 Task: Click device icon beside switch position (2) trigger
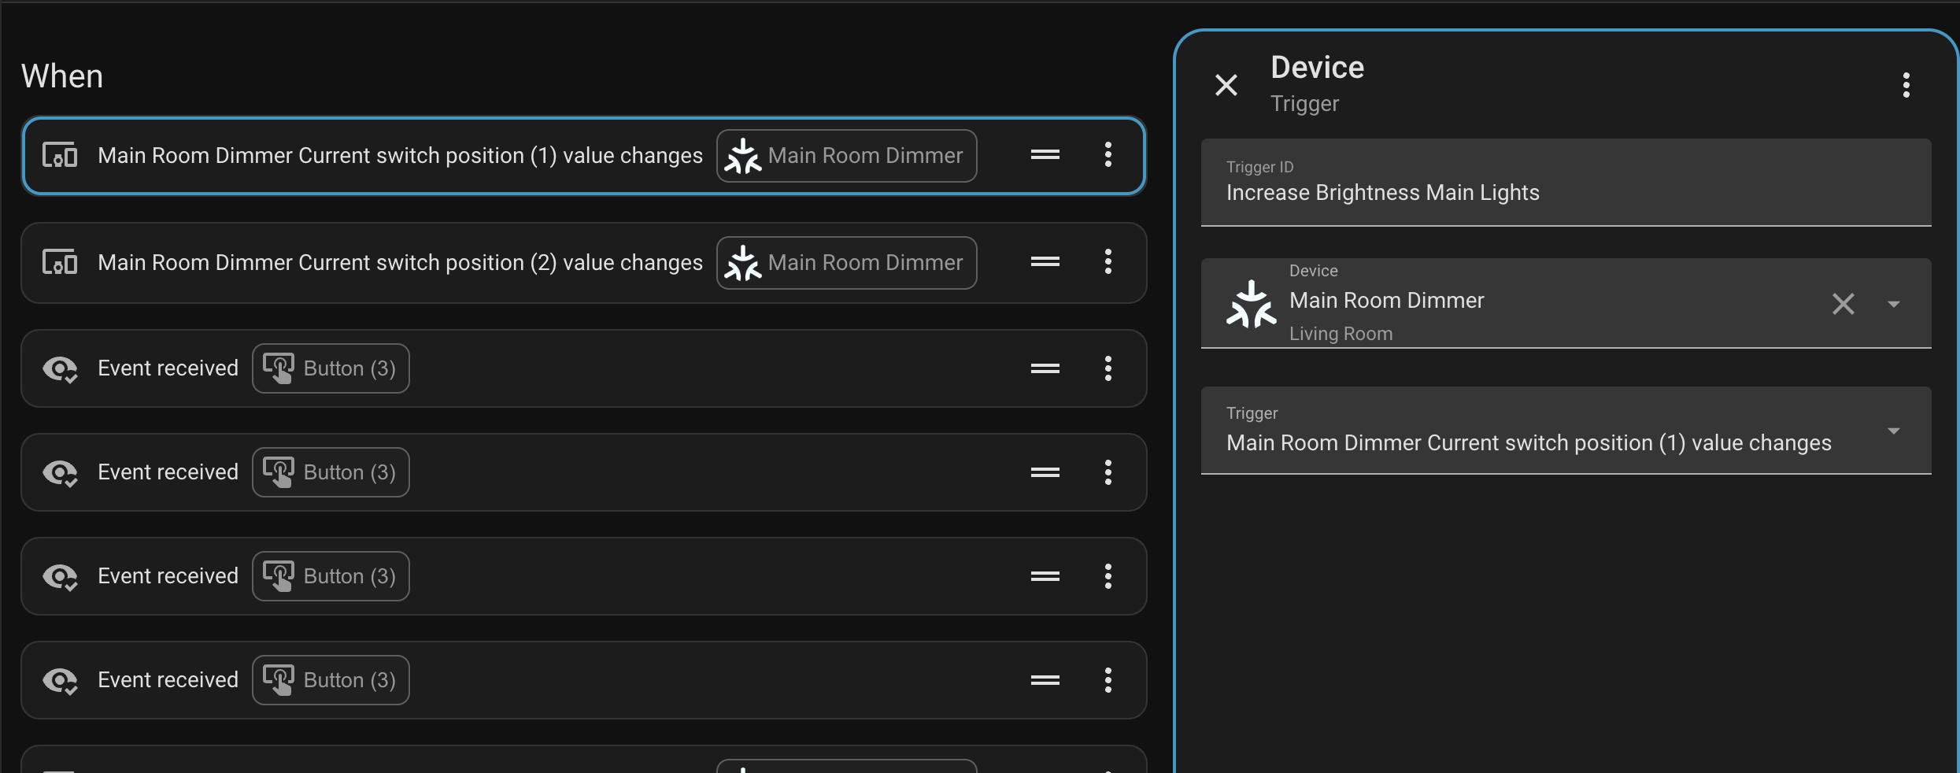(x=60, y=262)
